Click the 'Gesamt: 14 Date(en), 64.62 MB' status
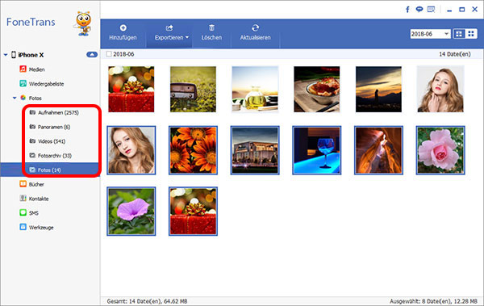 (x=147, y=301)
